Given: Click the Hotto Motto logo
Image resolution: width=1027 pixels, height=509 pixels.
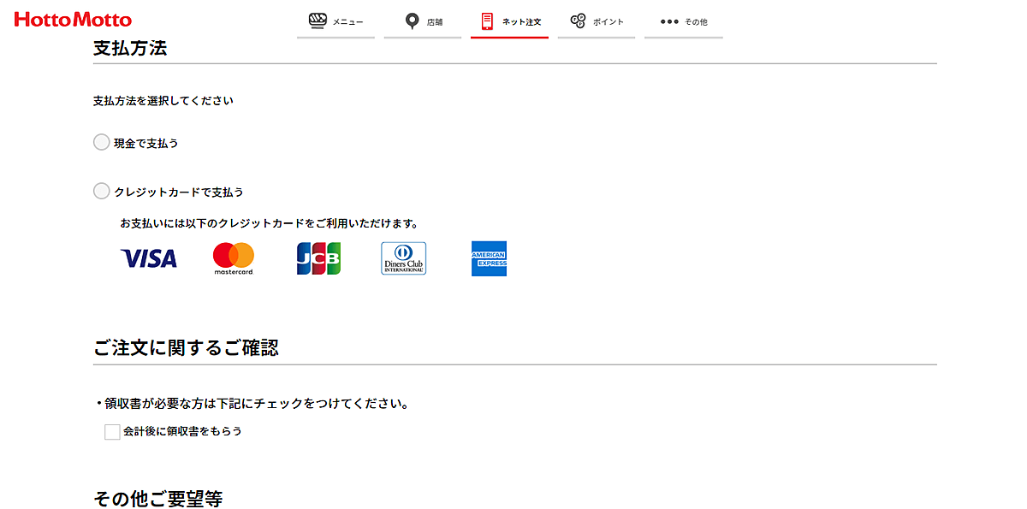Looking at the screenshot, I should (x=73, y=20).
